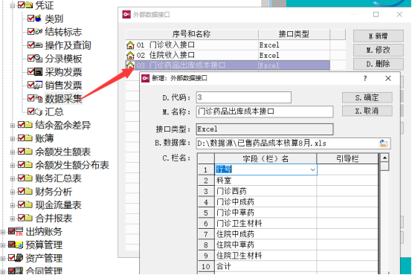Expand the 账簿 tree node

click(13, 139)
